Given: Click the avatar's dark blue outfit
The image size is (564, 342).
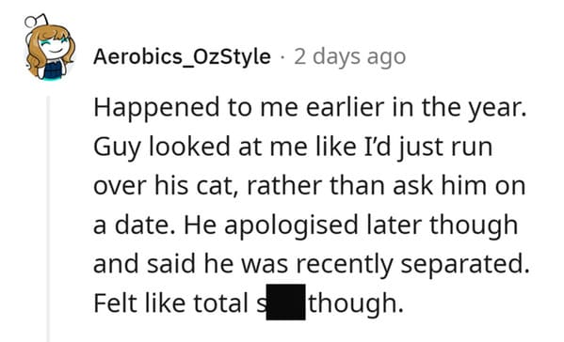Looking at the screenshot, I should click(x=53, y=70).
